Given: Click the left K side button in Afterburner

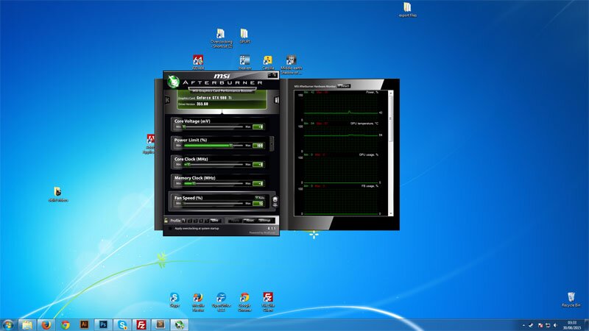Looking at the screenshot, I should pos(167,100).
